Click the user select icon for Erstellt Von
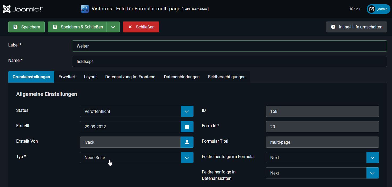This screenshot has width=392, height=187. click(187, 142)
